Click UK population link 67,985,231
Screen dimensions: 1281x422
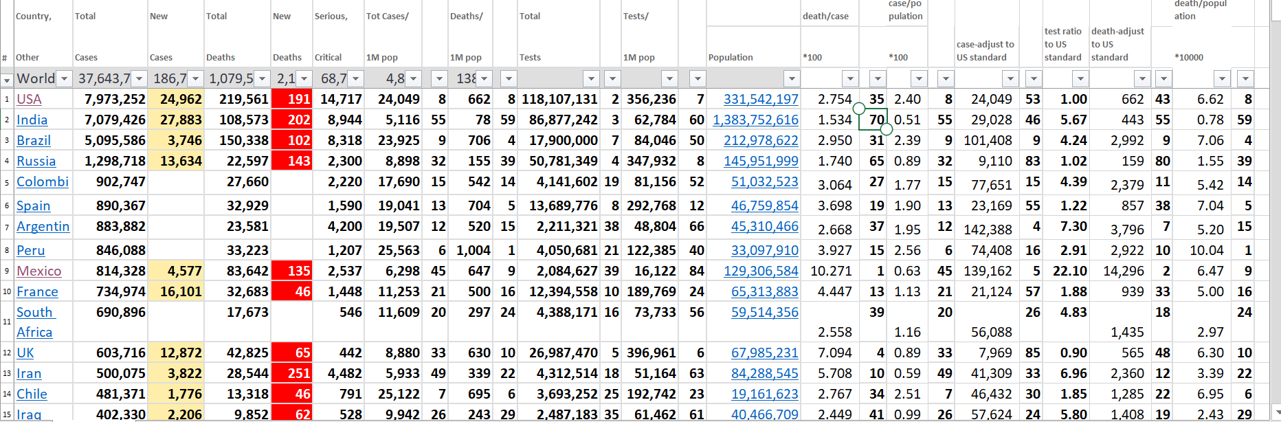coord(765,353)
